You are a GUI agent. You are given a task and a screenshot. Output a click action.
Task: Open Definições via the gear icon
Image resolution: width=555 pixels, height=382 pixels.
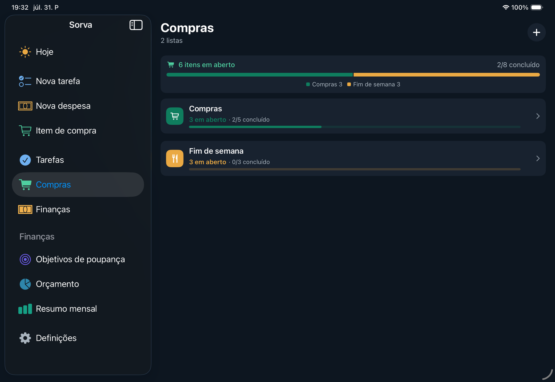coord(25,338)
